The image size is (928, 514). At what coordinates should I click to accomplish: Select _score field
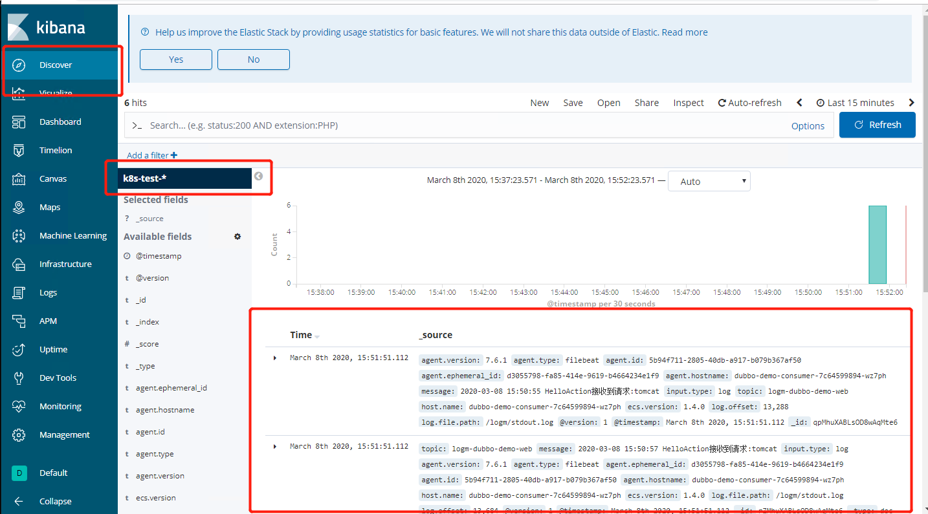[147, 344]
